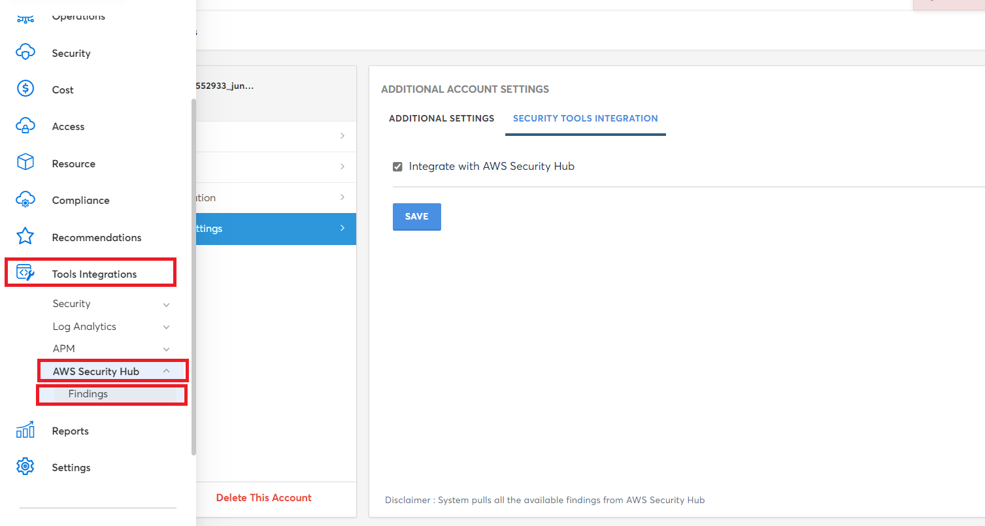Open the Tools Integrations menu item
Viewport: 985px width, 526px height.
point(94,274)
